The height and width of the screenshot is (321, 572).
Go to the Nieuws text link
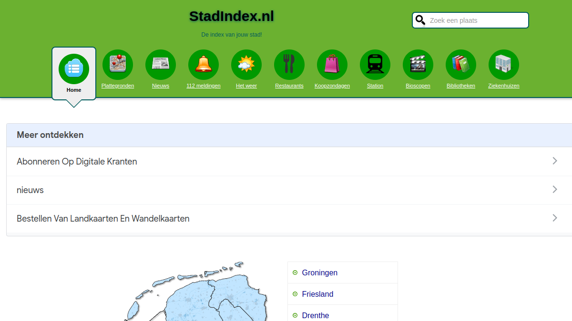click(x=161, y=86)
